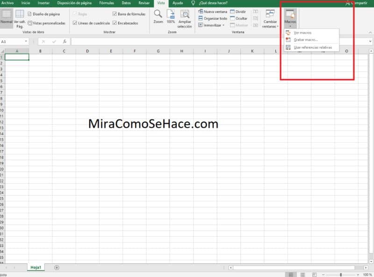Click the A1 Name Box field

click(x=12, y=42)
